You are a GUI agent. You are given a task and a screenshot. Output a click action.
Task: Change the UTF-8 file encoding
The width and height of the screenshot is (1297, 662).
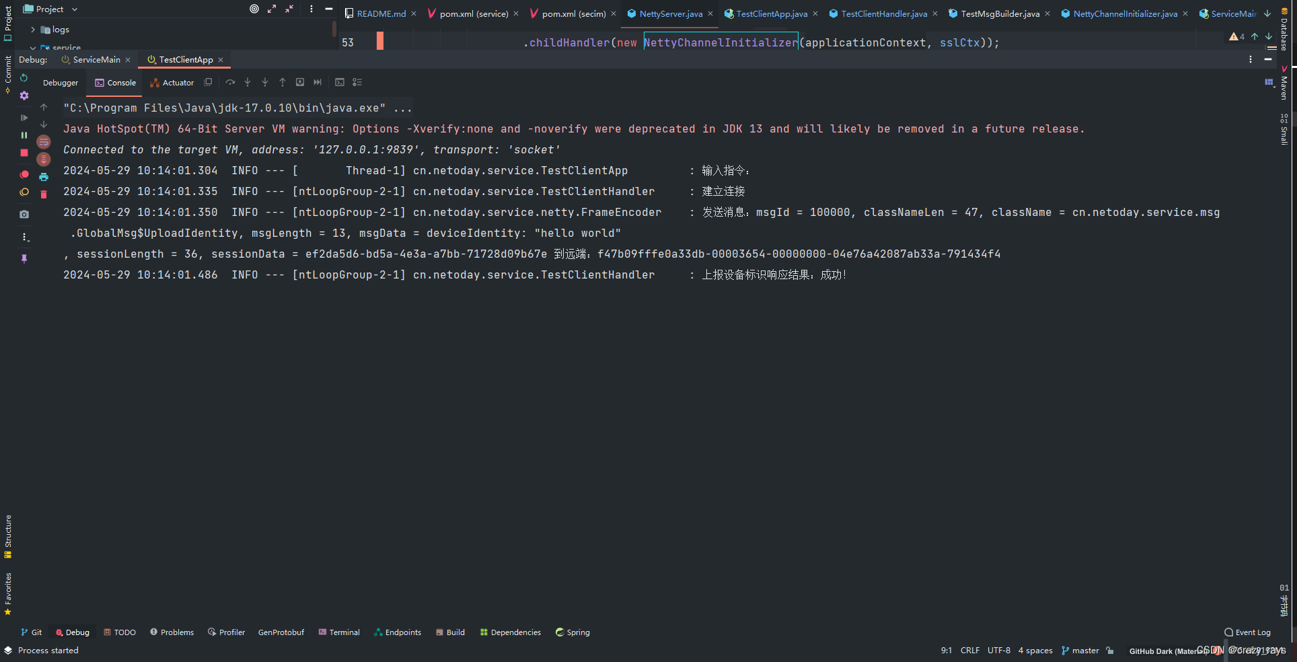(x=999, y=651)
